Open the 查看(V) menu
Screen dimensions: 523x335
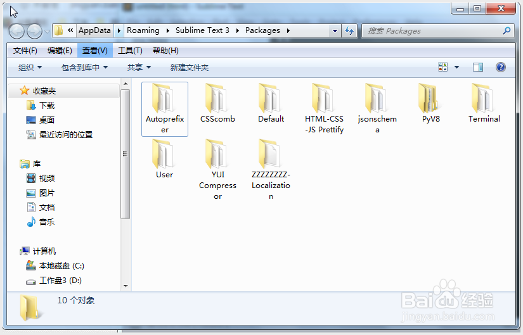click(x=95, y=50)
